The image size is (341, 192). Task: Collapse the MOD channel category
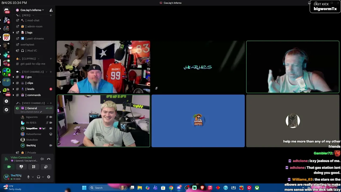pos(26,15)
